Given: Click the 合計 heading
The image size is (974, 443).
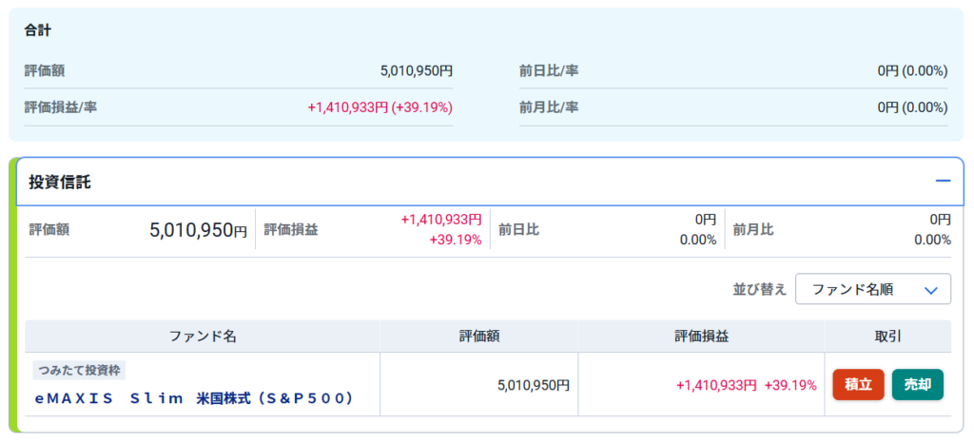Looking at the screenshot, I should [37, 30].
